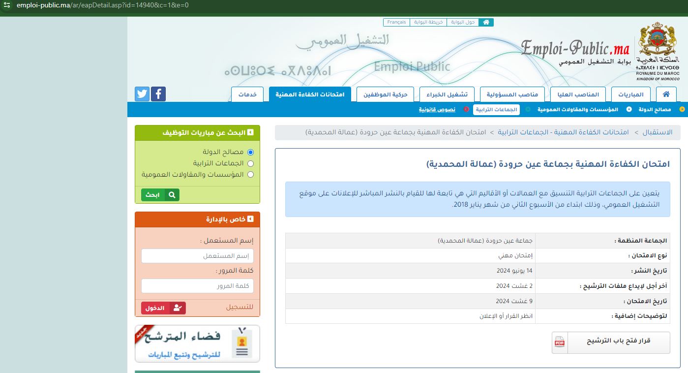Viewport: 688px width, 373px height.
Task: Click the site information icon in address bar
Action: 7,5
